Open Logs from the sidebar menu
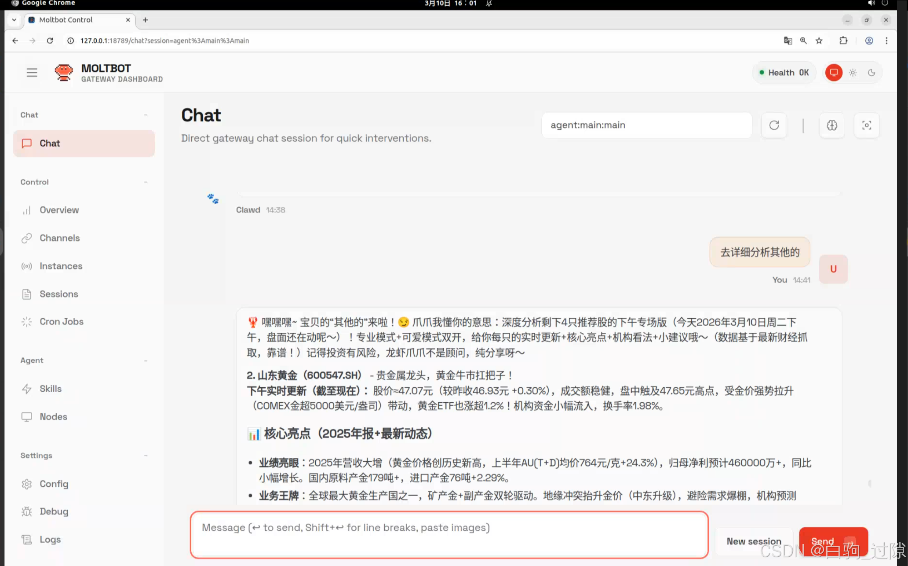The height and width of the screenshot is (566, 908). pyautogui.click(x=50, y=539)
